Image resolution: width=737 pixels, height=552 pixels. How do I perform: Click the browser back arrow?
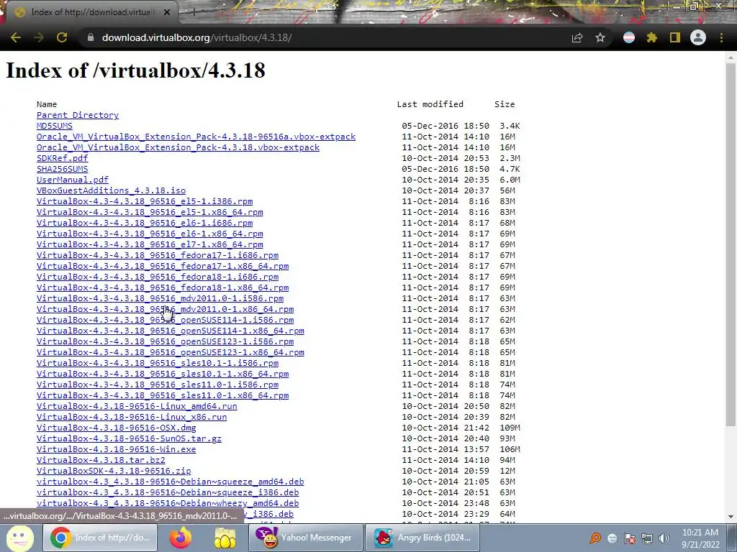point(16,37)
